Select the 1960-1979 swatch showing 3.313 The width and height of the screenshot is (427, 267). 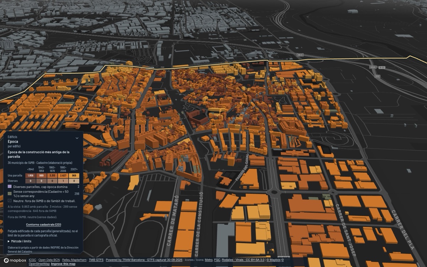pos(52,176)
